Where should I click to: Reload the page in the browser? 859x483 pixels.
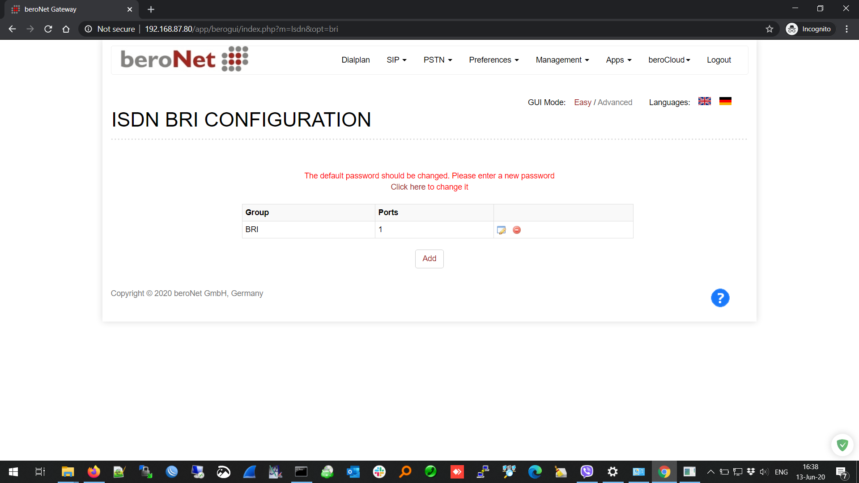tap(48, 29)
